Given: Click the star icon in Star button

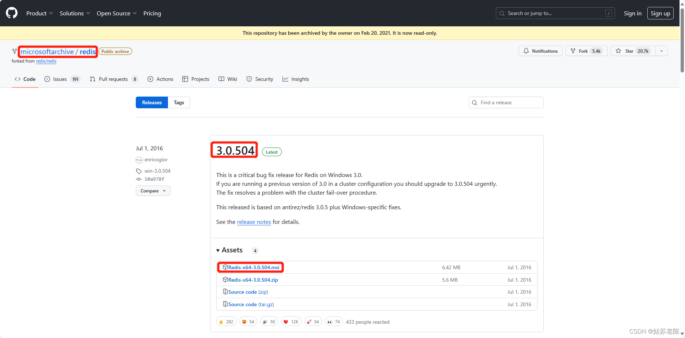Looking at the screenshot, I should (618, 51).
